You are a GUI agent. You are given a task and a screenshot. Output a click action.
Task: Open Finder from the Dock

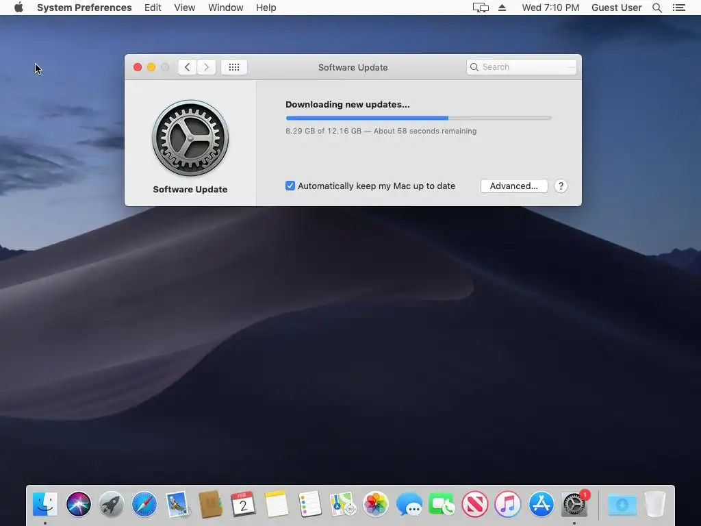coord(45,504)
